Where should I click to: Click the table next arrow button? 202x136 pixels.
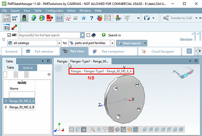click(x=26, y=75)
